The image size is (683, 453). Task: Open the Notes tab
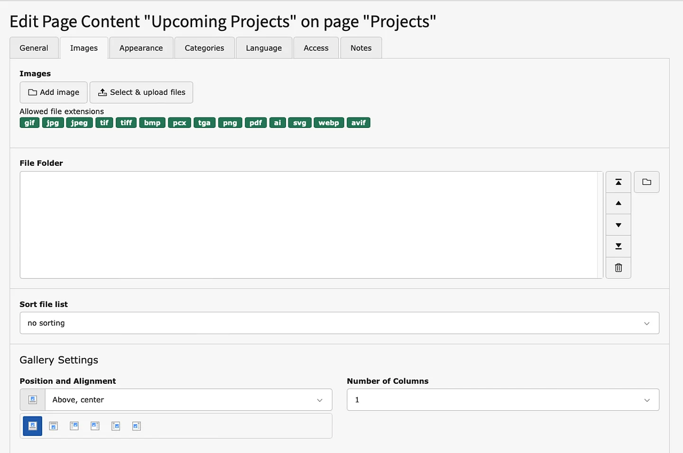click(x=360, y=47)
